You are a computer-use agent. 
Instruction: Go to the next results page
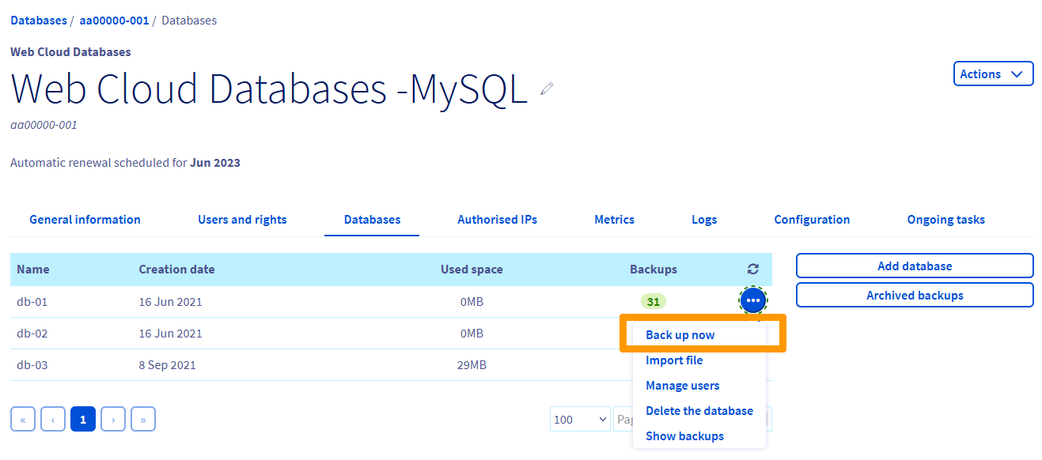[112, 418]
